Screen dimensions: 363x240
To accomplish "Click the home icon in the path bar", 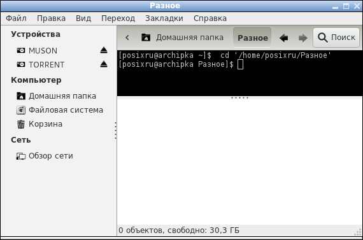I will (146, 38).
